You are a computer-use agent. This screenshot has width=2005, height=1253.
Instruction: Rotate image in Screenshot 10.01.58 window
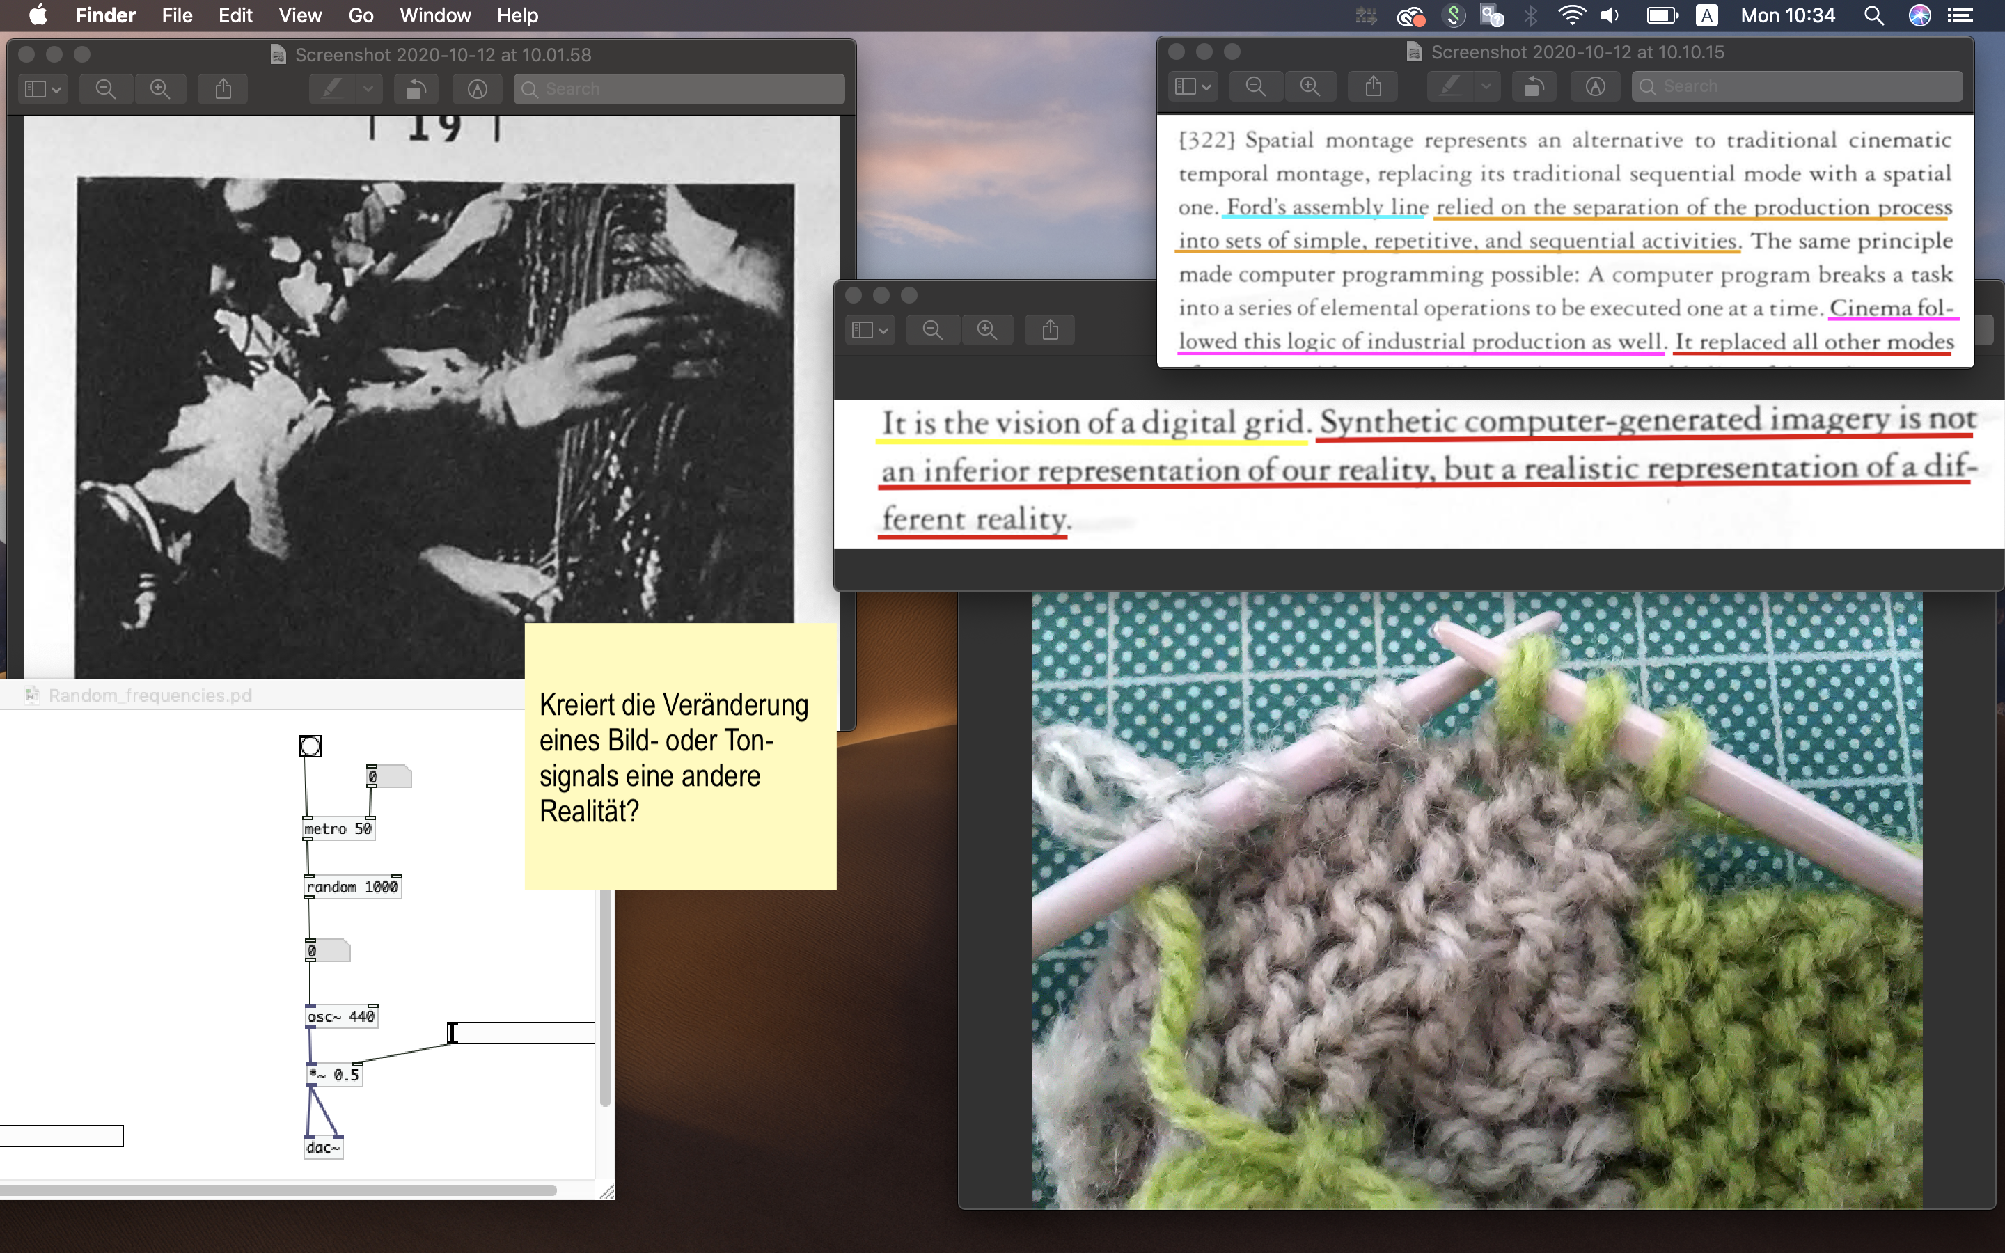pyautogui.click(x=416, y=88)
